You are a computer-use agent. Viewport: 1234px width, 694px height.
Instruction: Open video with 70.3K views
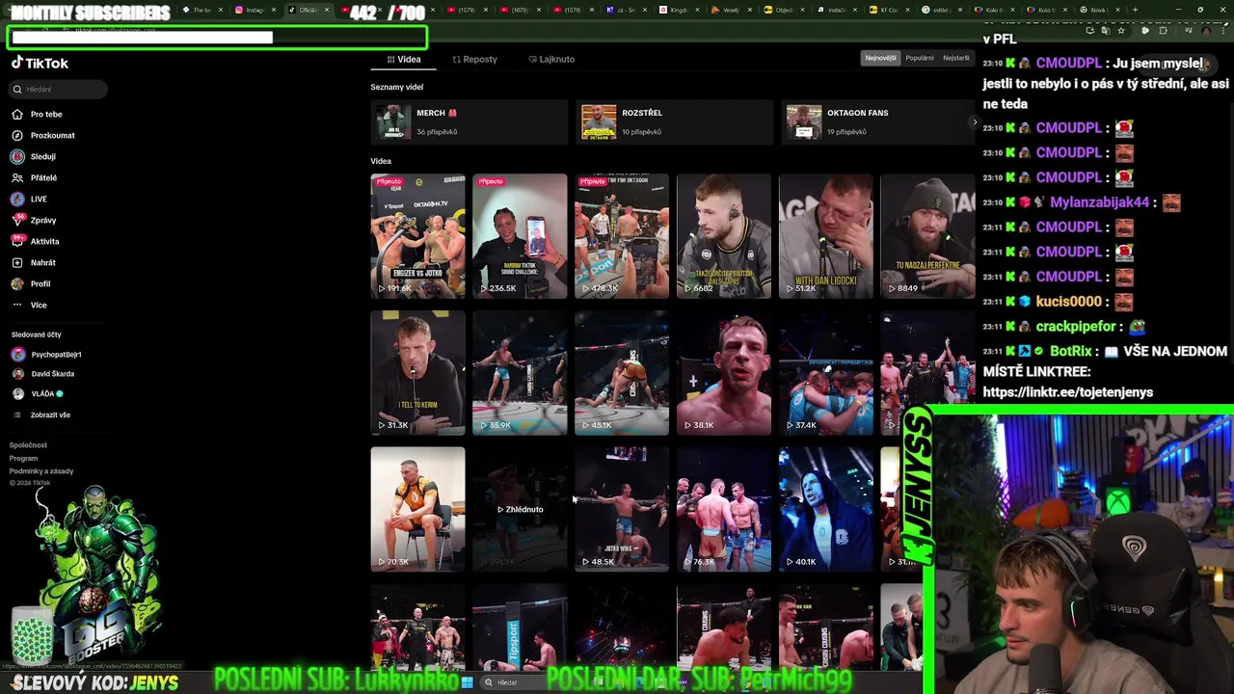[417, 509]
